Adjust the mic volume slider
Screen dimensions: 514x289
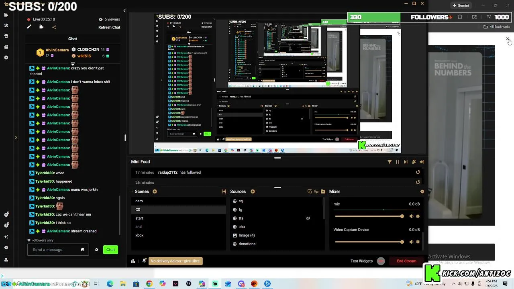[369, 216]
